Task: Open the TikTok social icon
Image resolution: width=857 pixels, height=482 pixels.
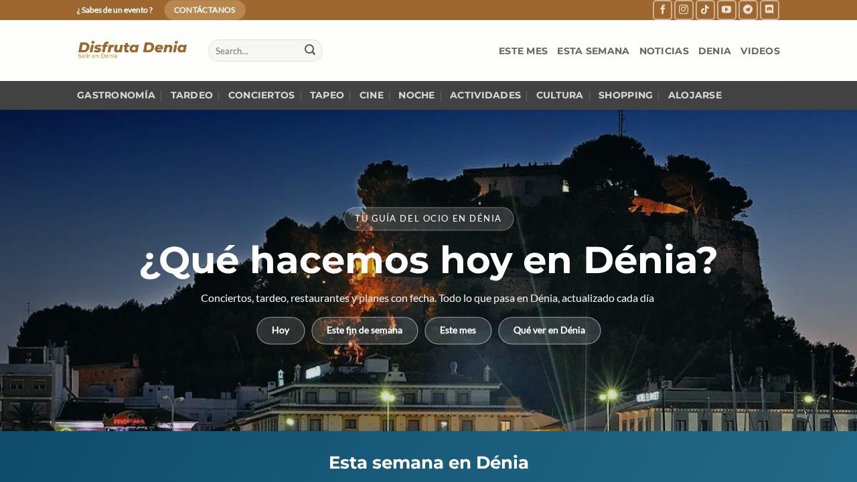Action: [705, 10]
